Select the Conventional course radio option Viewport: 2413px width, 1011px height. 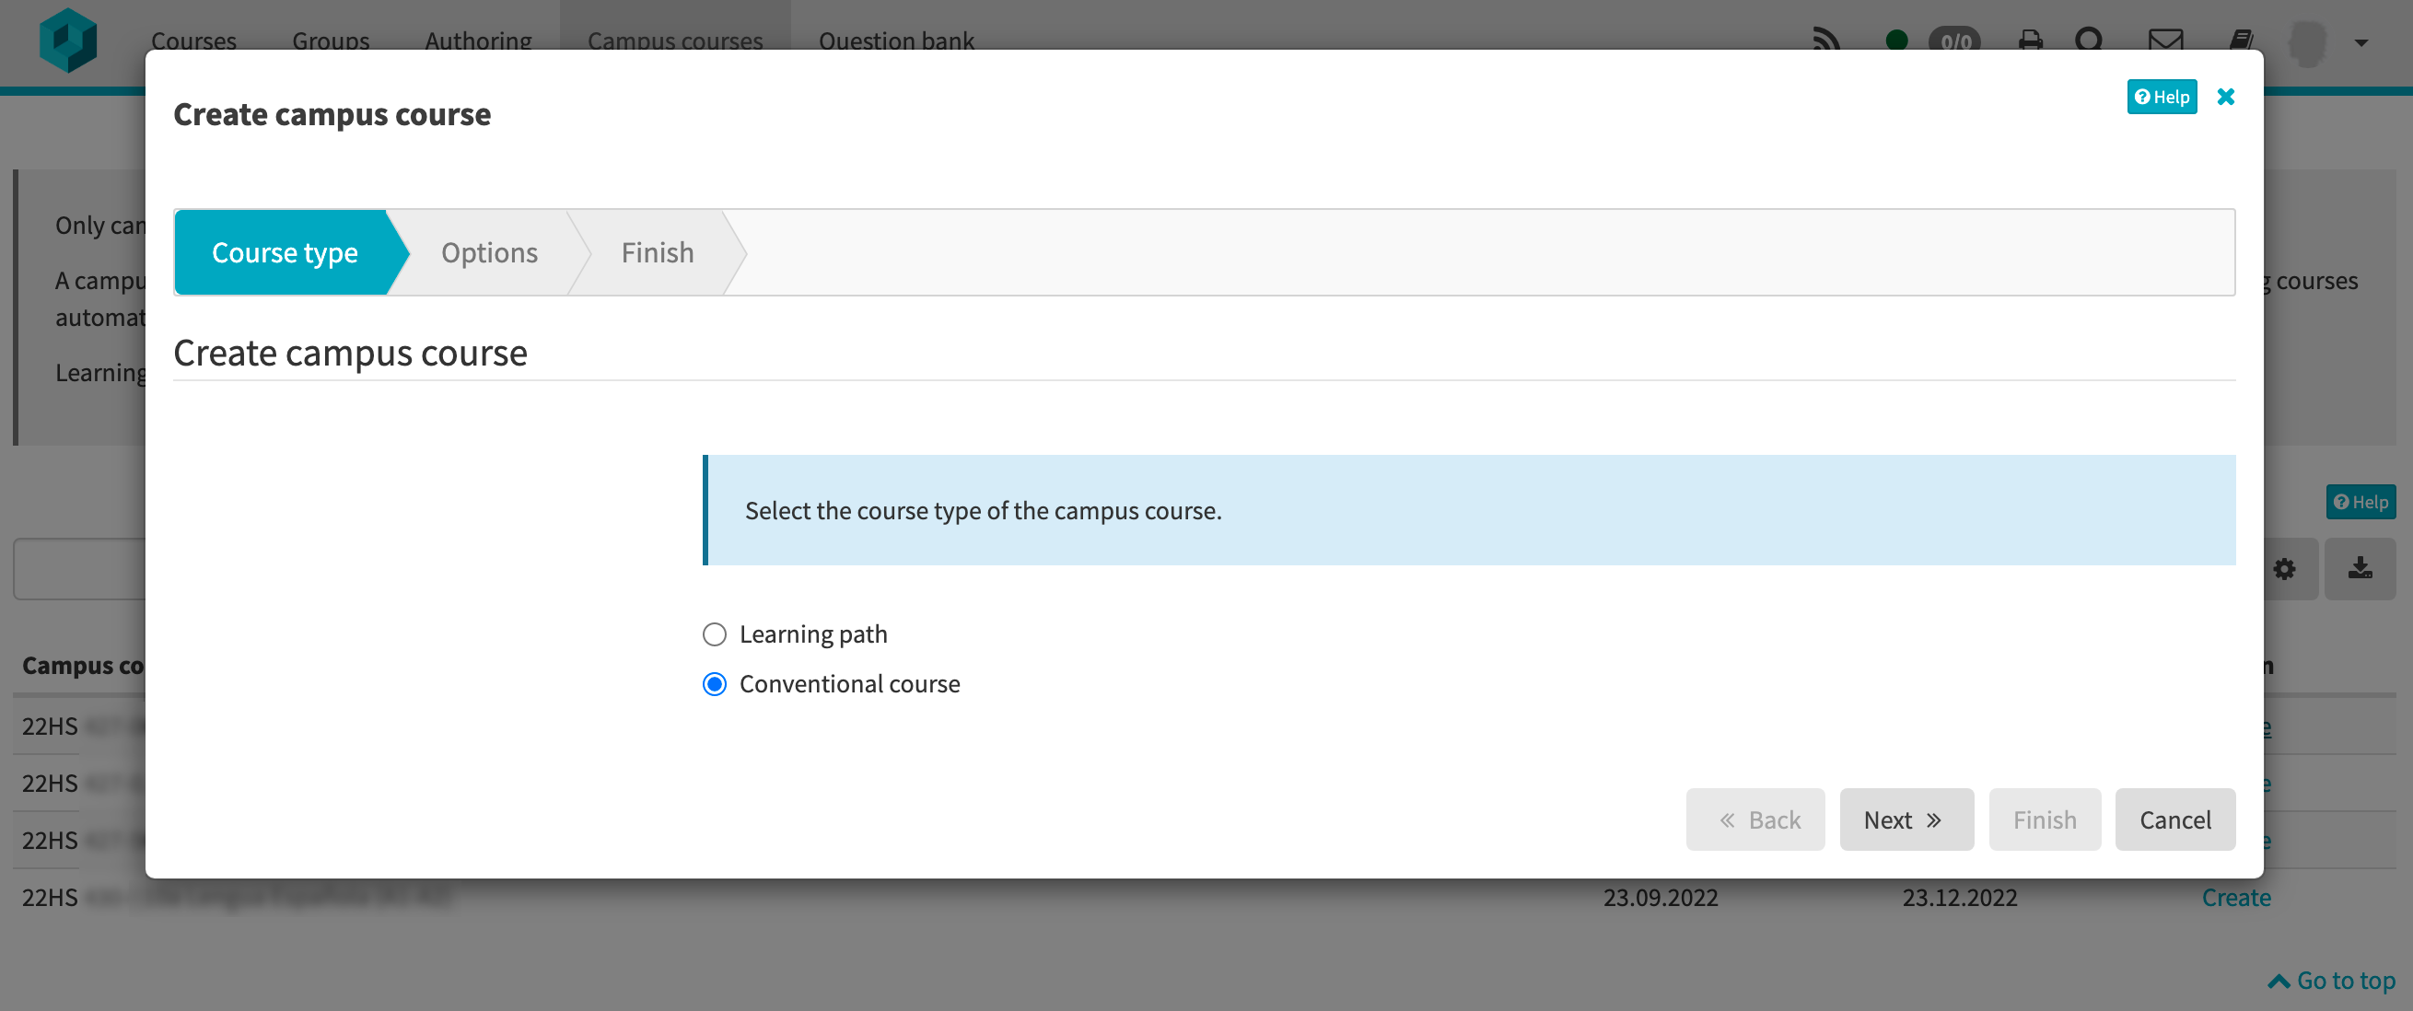pos(715,684)
